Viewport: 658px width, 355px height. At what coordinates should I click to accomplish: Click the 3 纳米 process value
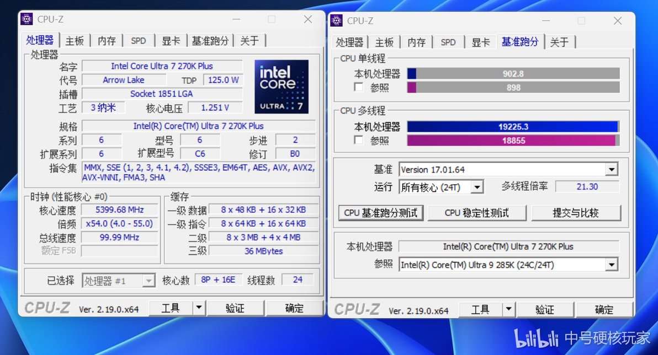[x=103, y=107]
